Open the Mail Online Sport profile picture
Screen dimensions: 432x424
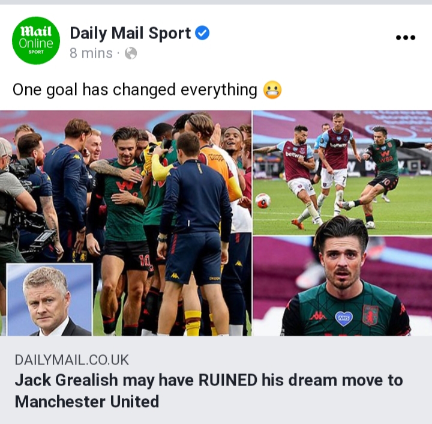pos(36,40)
